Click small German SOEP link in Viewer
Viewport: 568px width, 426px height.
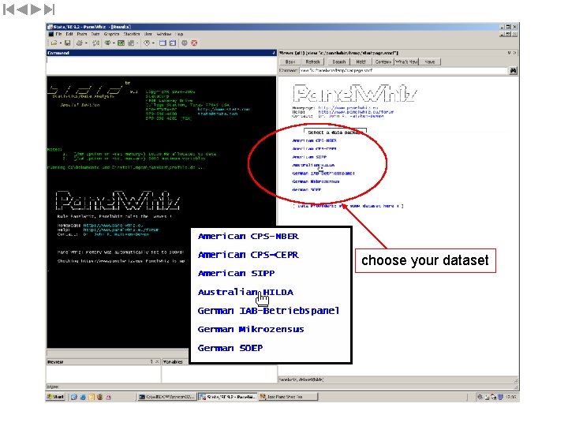pos(306,189)
